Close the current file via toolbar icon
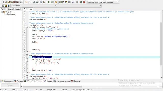This screenshot has height=91, width=163. 15,2
